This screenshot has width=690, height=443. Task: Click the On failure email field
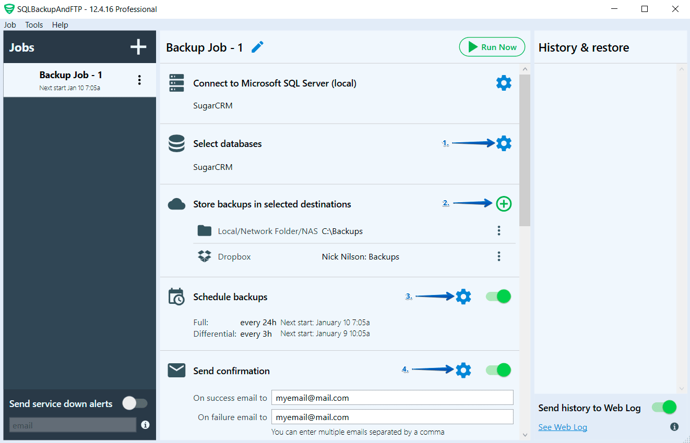(x=392, y=417)
